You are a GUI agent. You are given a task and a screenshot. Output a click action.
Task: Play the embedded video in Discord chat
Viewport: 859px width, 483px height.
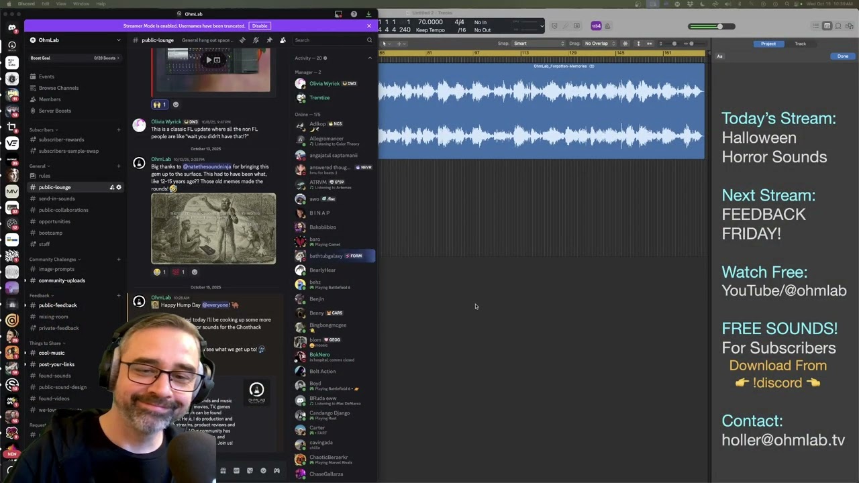click(209, 60)
